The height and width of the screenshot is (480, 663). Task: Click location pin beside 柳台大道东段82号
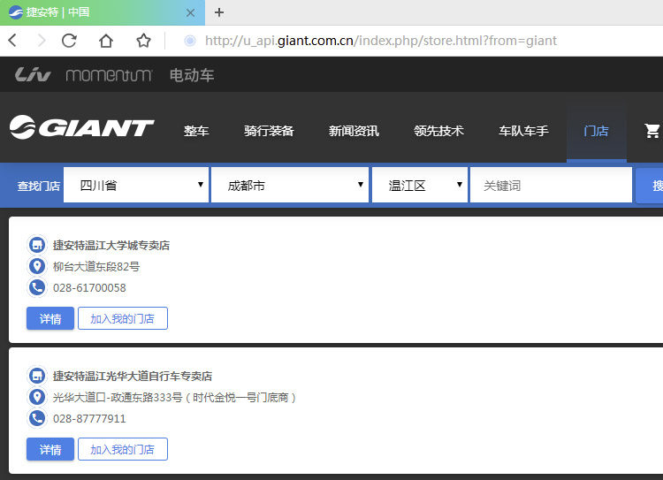coord(37,266)
